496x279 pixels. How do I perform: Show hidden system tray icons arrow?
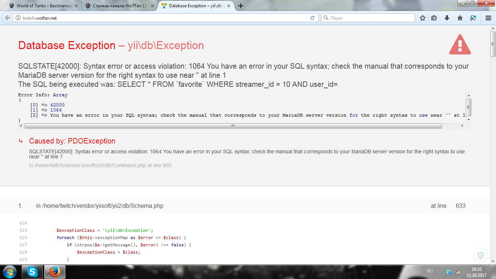point(440,272)
